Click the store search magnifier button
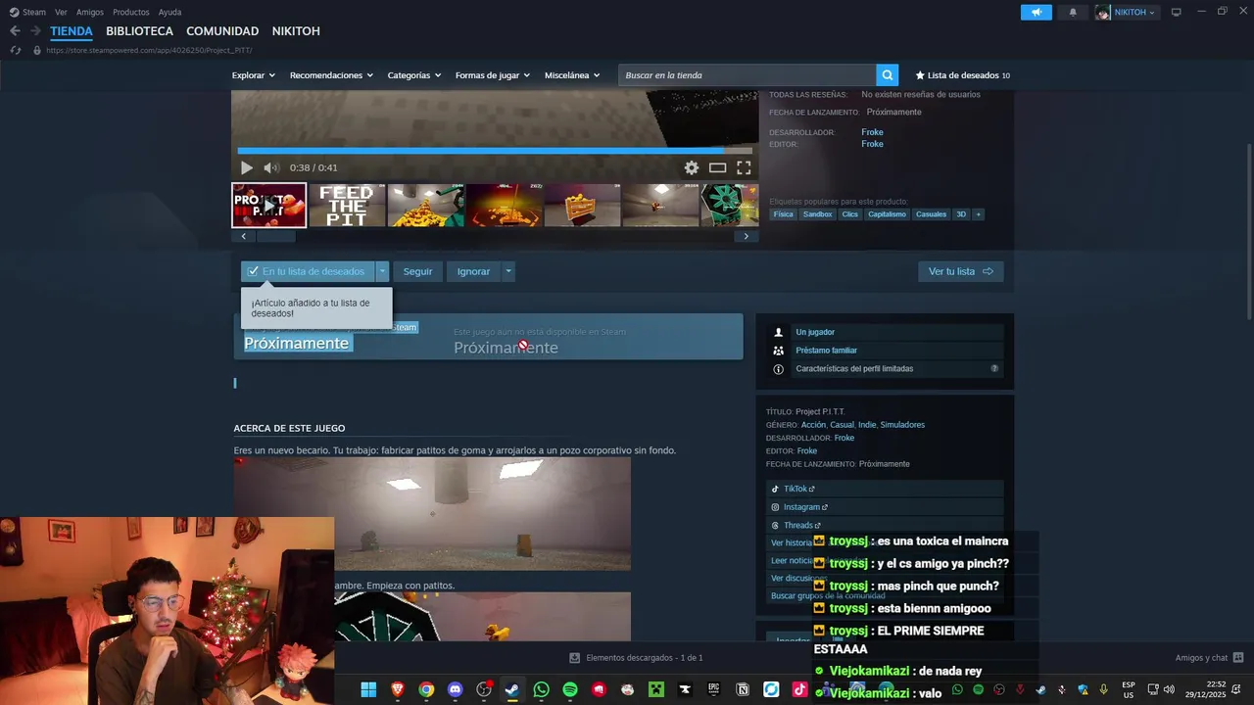 coord(888,75)
